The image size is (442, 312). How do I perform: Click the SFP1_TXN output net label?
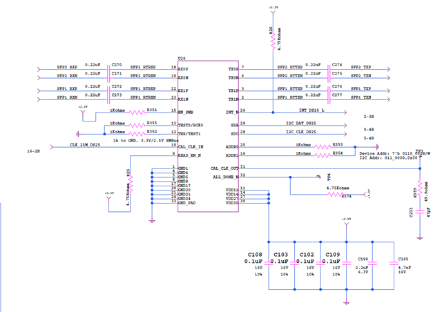[x=361, y=97]
